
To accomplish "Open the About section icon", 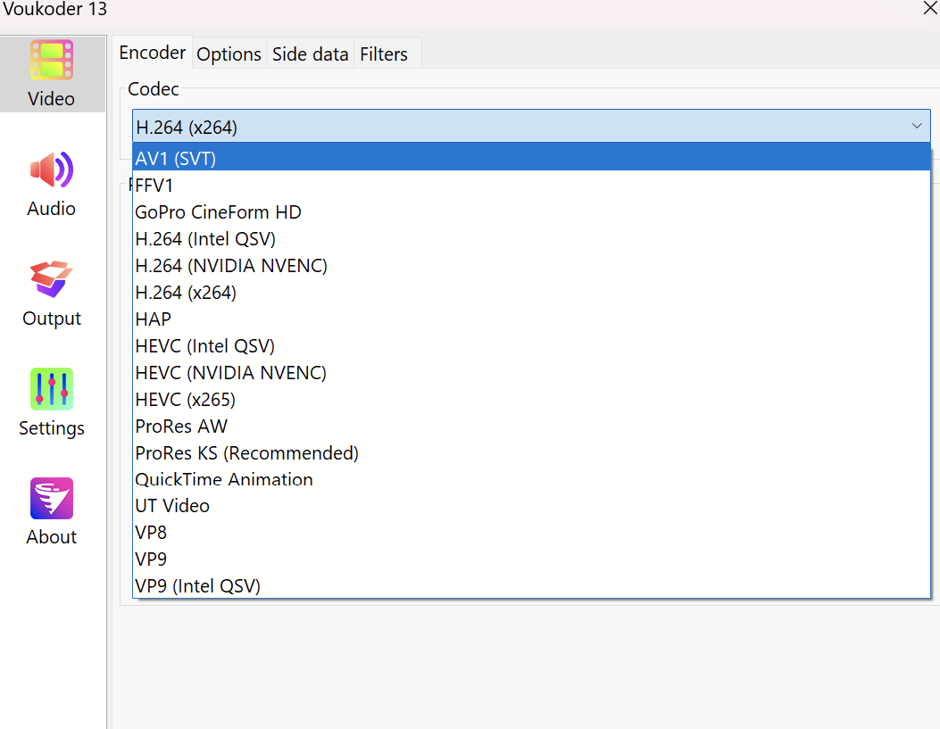I will [x=52, y=499].
